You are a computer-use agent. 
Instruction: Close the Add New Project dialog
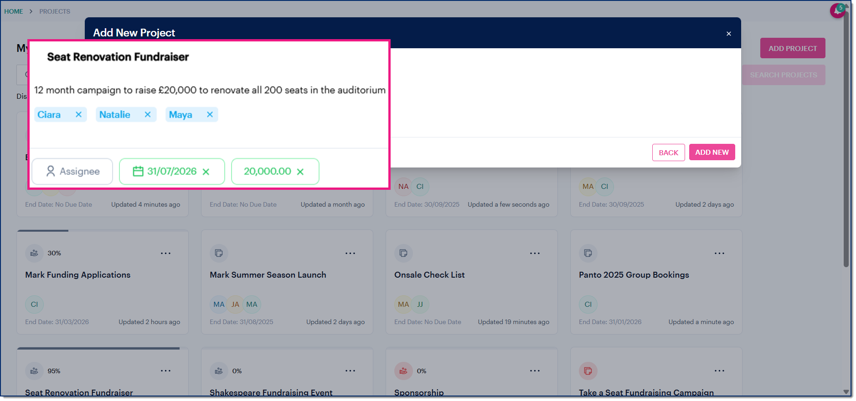point(729,34)
